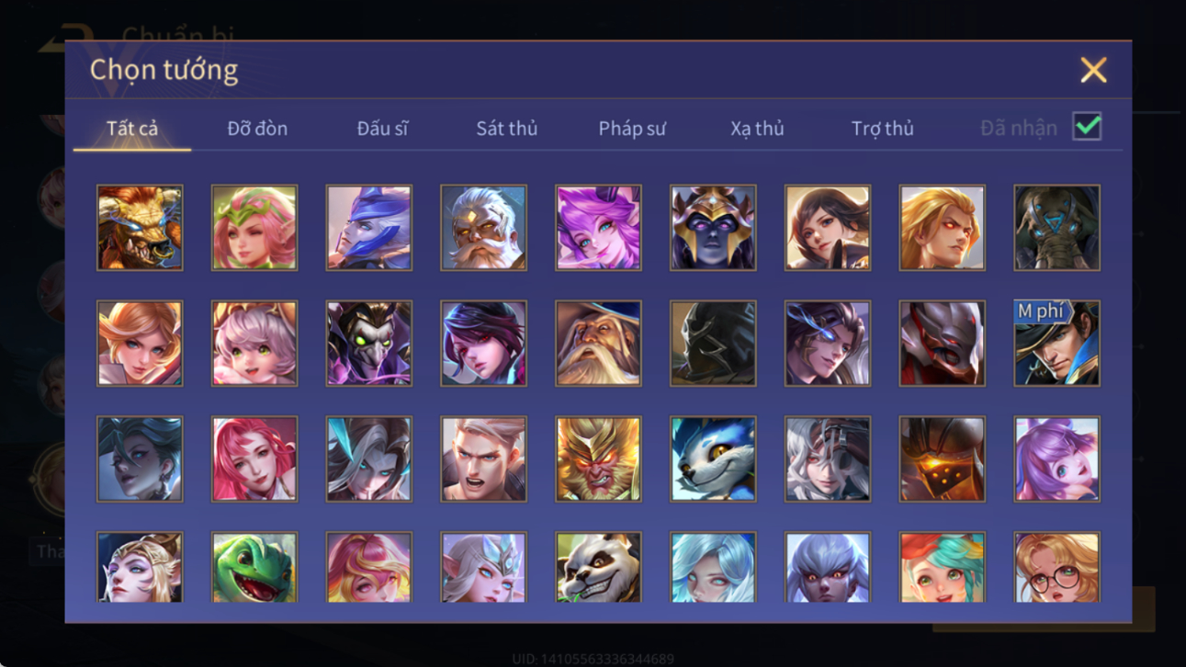Select the golden monkey king hero
This screenshot has height=667, width=1186.
(x=598, y=458)
